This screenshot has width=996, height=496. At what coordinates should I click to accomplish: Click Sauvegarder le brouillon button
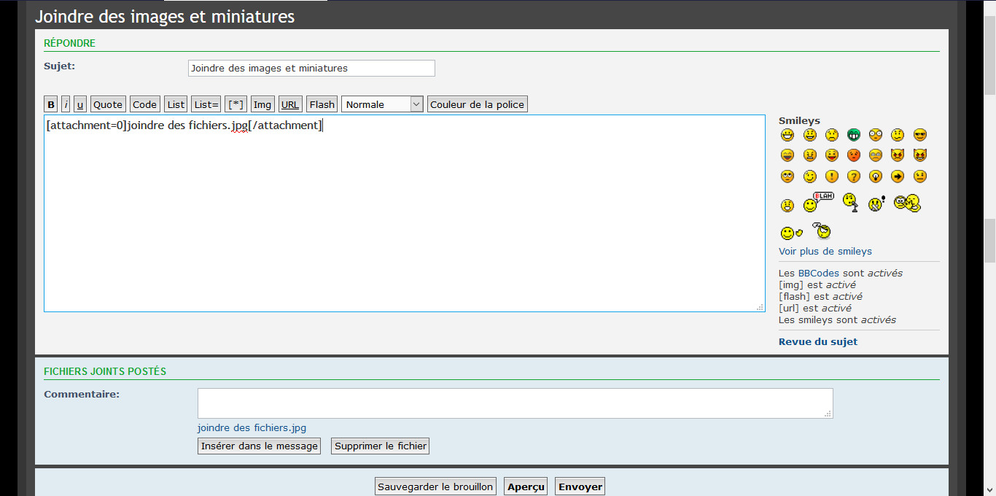coord(435,487)
